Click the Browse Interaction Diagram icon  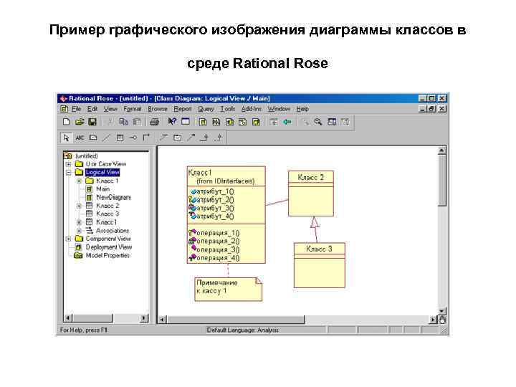tap(216, 122)
